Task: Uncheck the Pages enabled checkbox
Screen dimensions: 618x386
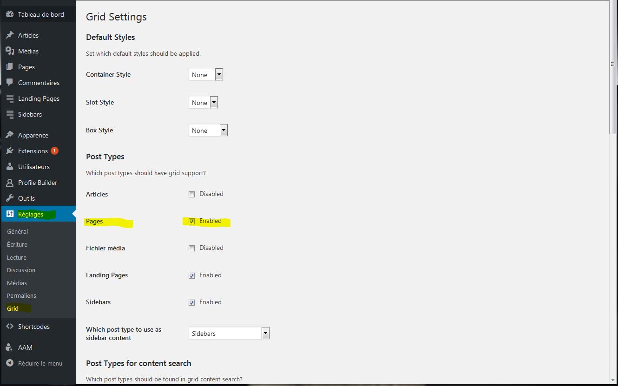Action: pyautogui.click(x=191, y=221)
